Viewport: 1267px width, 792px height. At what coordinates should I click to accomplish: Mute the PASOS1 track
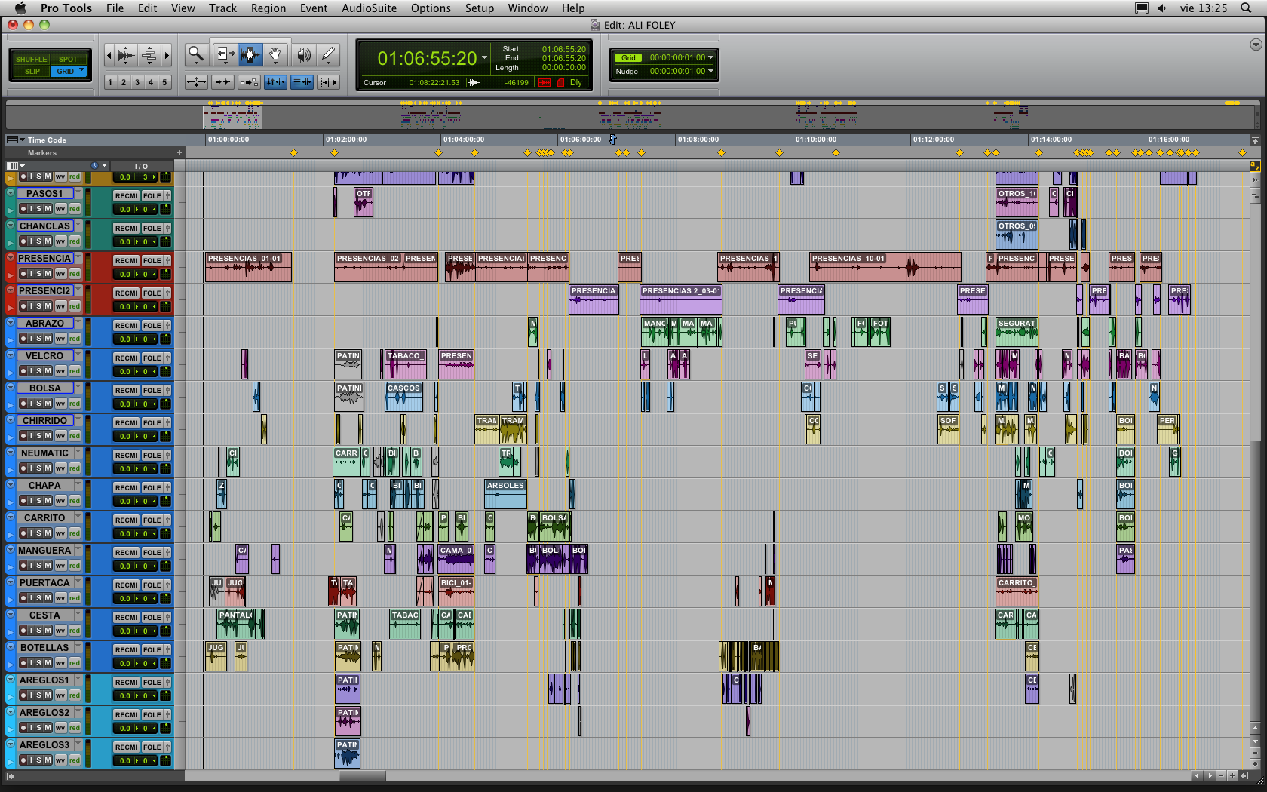48,209
